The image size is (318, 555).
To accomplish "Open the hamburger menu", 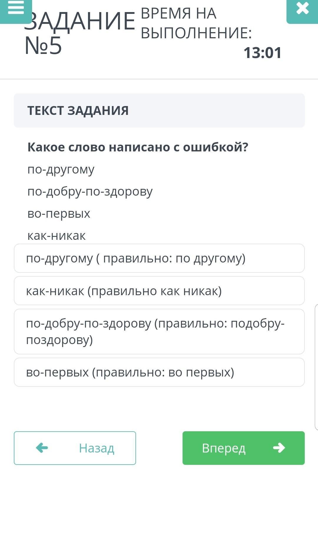I will click(16, 9).
